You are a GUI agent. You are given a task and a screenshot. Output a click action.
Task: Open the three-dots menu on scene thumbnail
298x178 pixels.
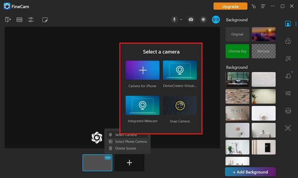[108, 157]
